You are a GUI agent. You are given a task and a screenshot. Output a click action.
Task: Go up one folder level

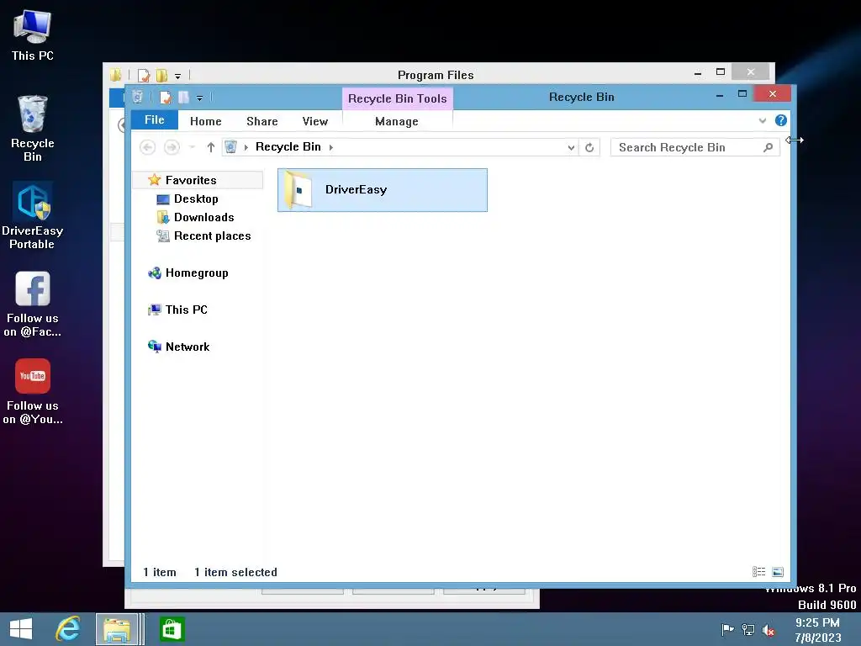point(210,147)
